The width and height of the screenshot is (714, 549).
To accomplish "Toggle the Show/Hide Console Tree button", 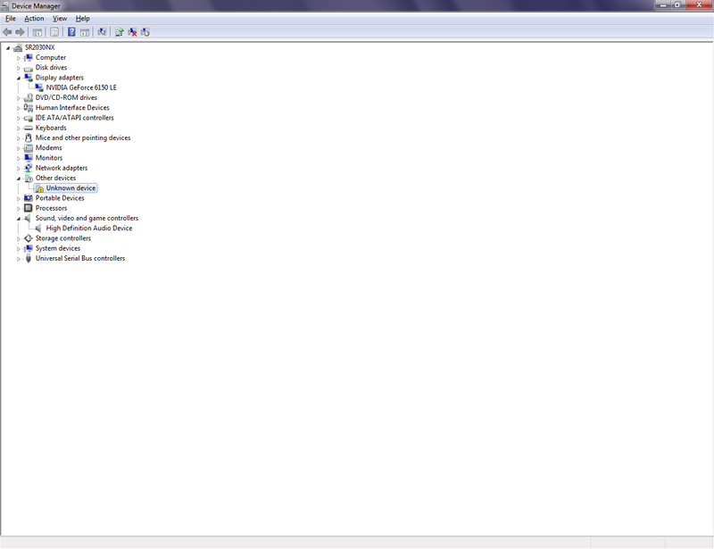I will point(37,32).
